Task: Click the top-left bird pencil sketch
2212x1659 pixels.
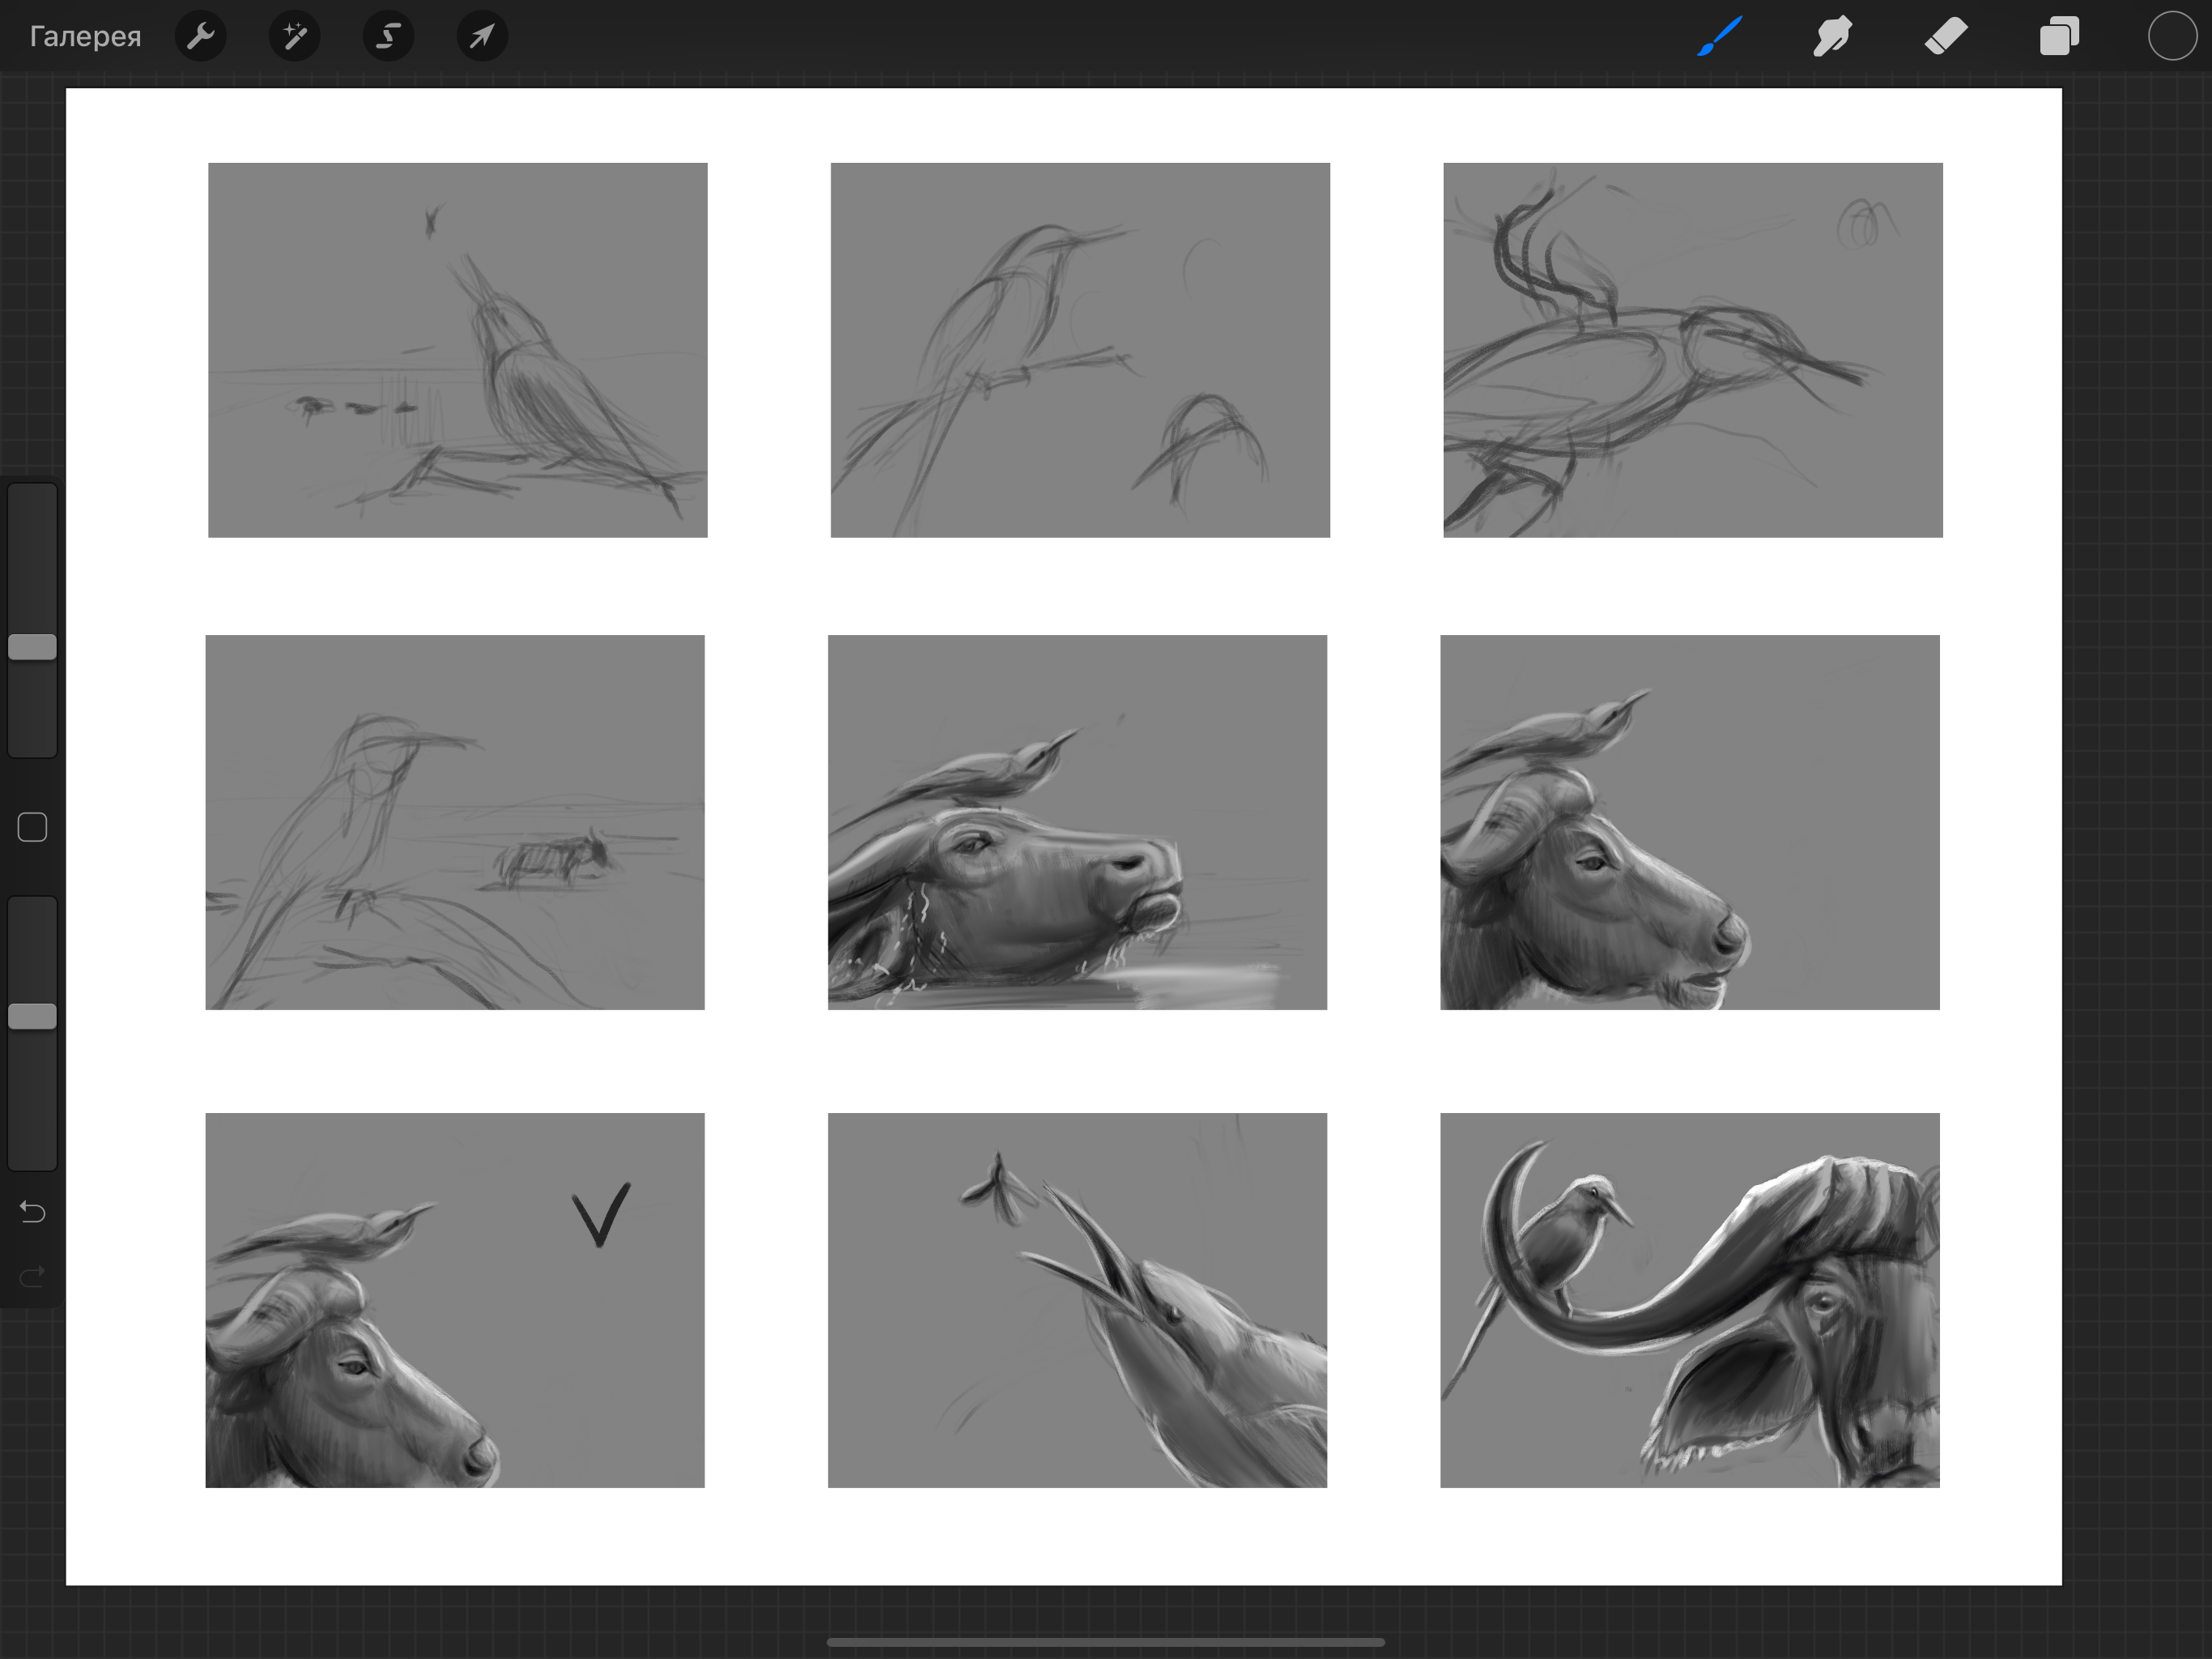Action: pos(457,350)
